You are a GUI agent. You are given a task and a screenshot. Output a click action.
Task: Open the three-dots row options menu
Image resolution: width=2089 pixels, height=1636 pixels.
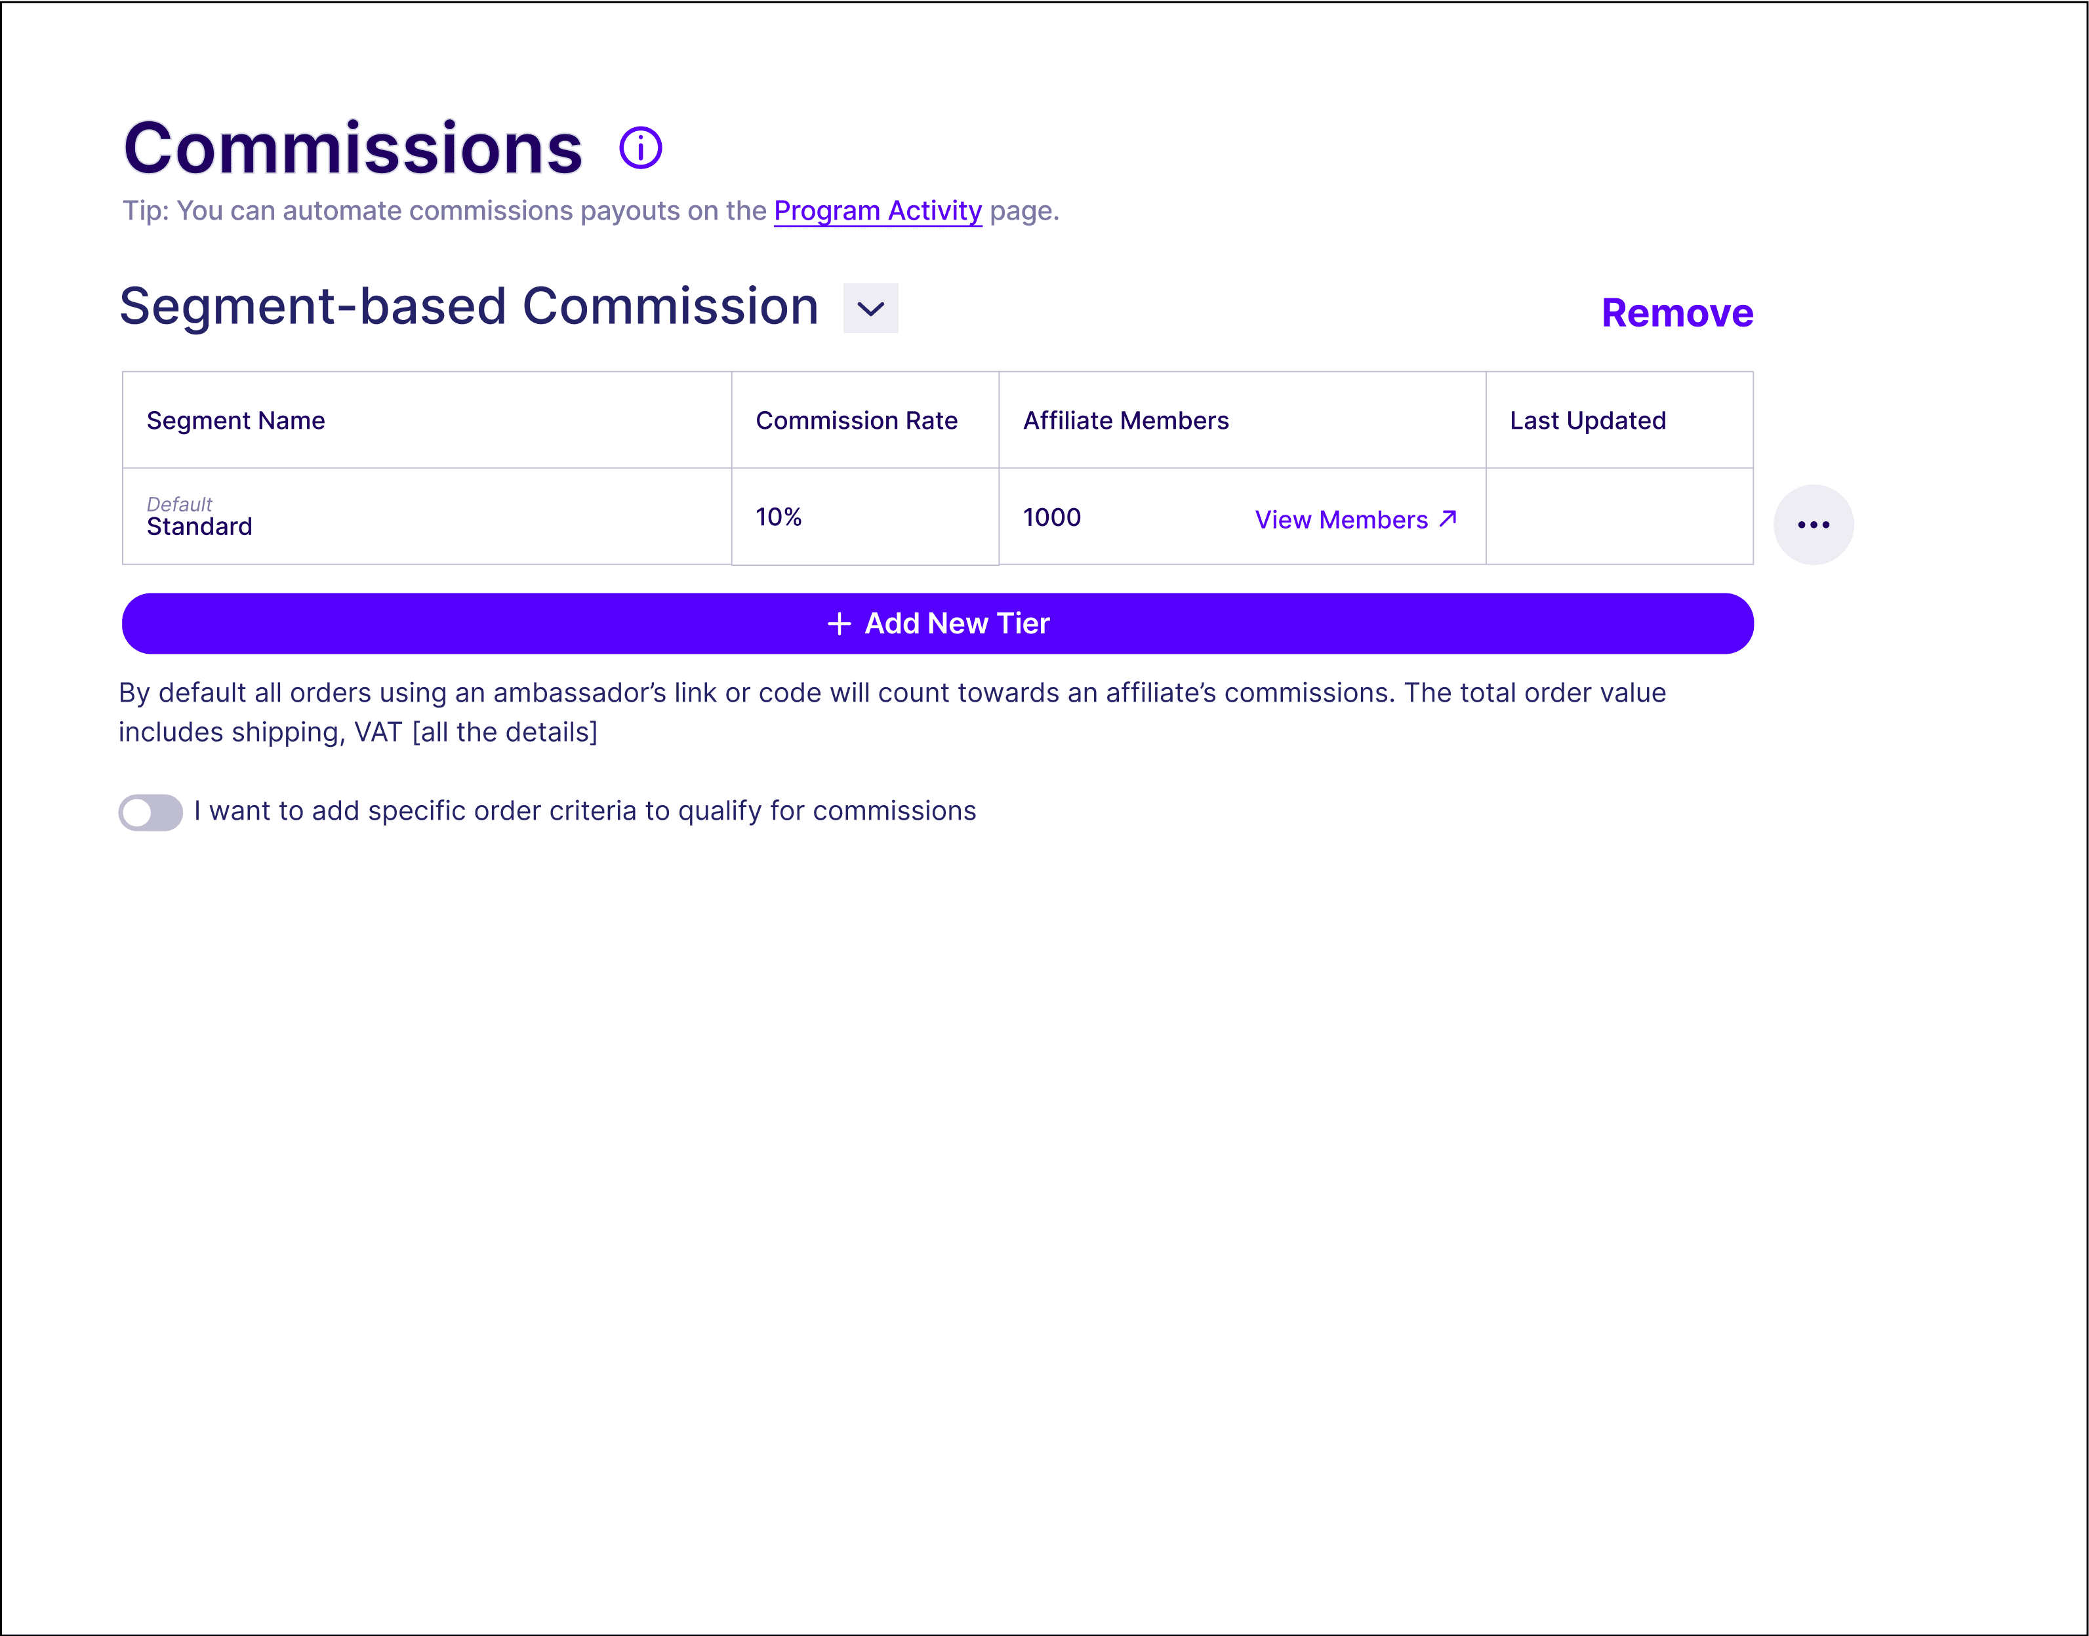1812,525
